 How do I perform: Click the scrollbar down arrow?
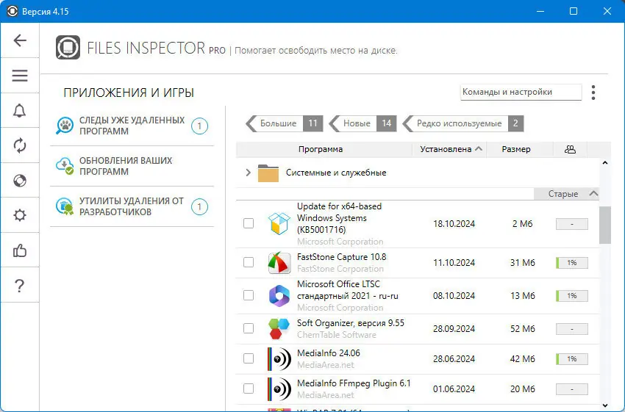(x=605, y=405)
